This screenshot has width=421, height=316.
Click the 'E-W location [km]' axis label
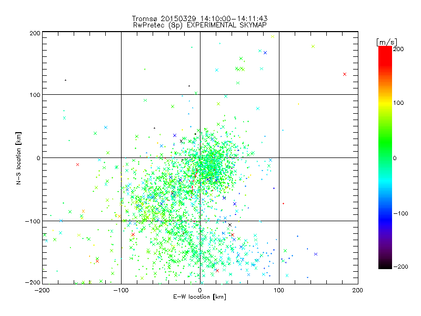pyautogui.click(x=199, y=297)
